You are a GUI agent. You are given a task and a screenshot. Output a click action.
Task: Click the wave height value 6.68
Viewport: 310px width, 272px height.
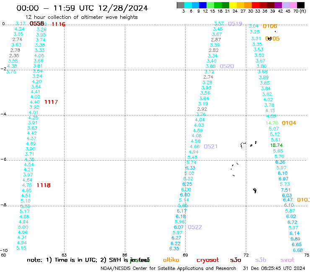point(298,250)
